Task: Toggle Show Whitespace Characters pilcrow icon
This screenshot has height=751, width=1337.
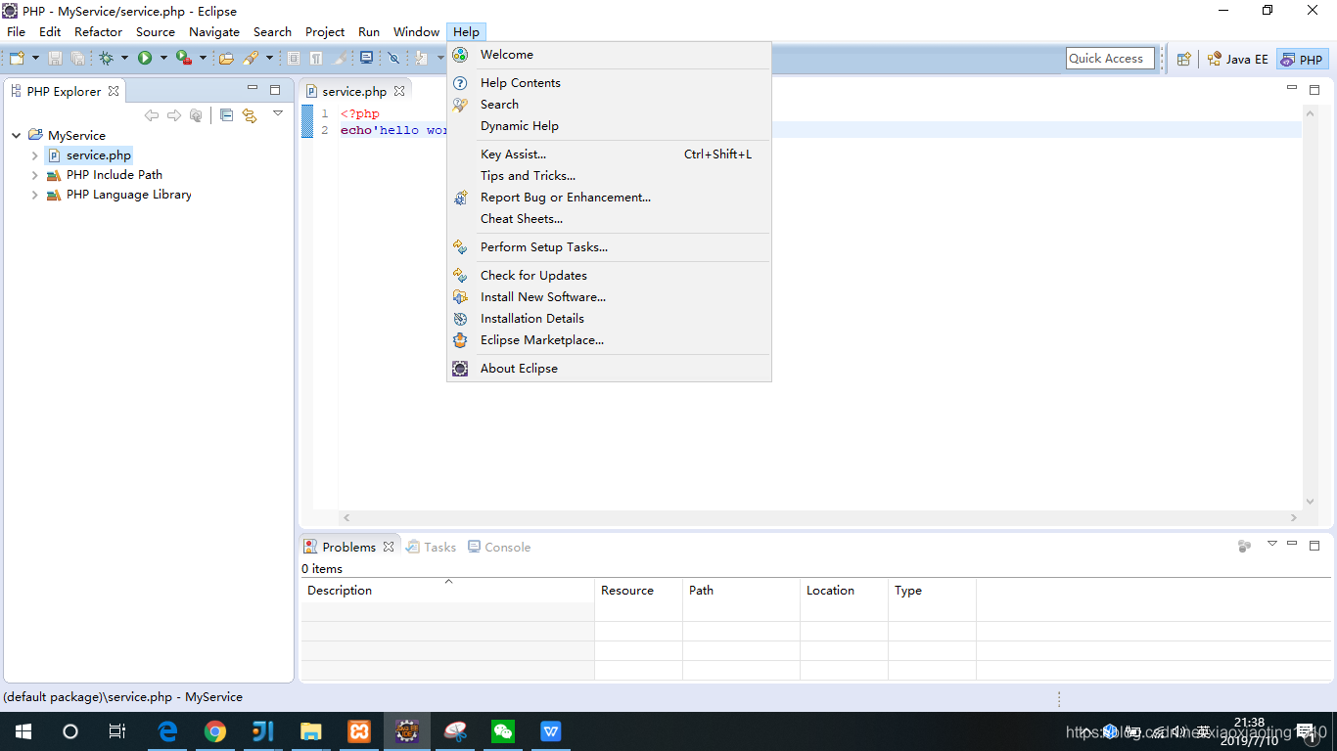Action: click(x=316, y=59)
